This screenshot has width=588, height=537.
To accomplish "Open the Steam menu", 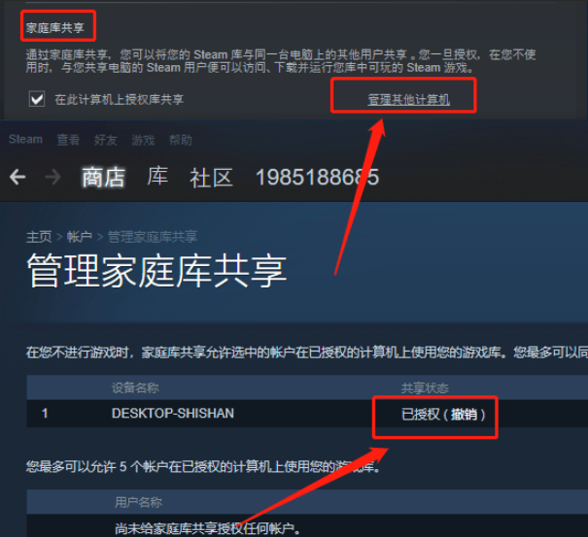I will click(25, 140).
